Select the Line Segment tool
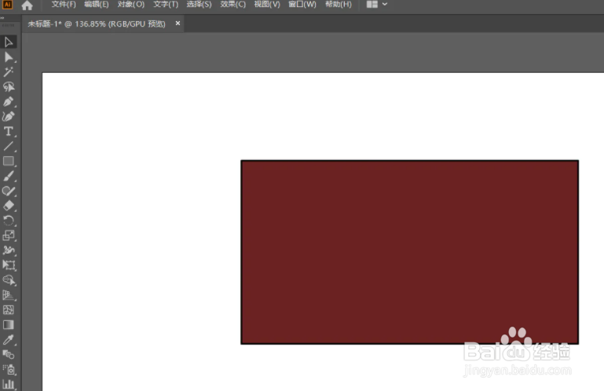Image resolution: width=604 pixels, height=391 pixels. (x=9, y=146)
